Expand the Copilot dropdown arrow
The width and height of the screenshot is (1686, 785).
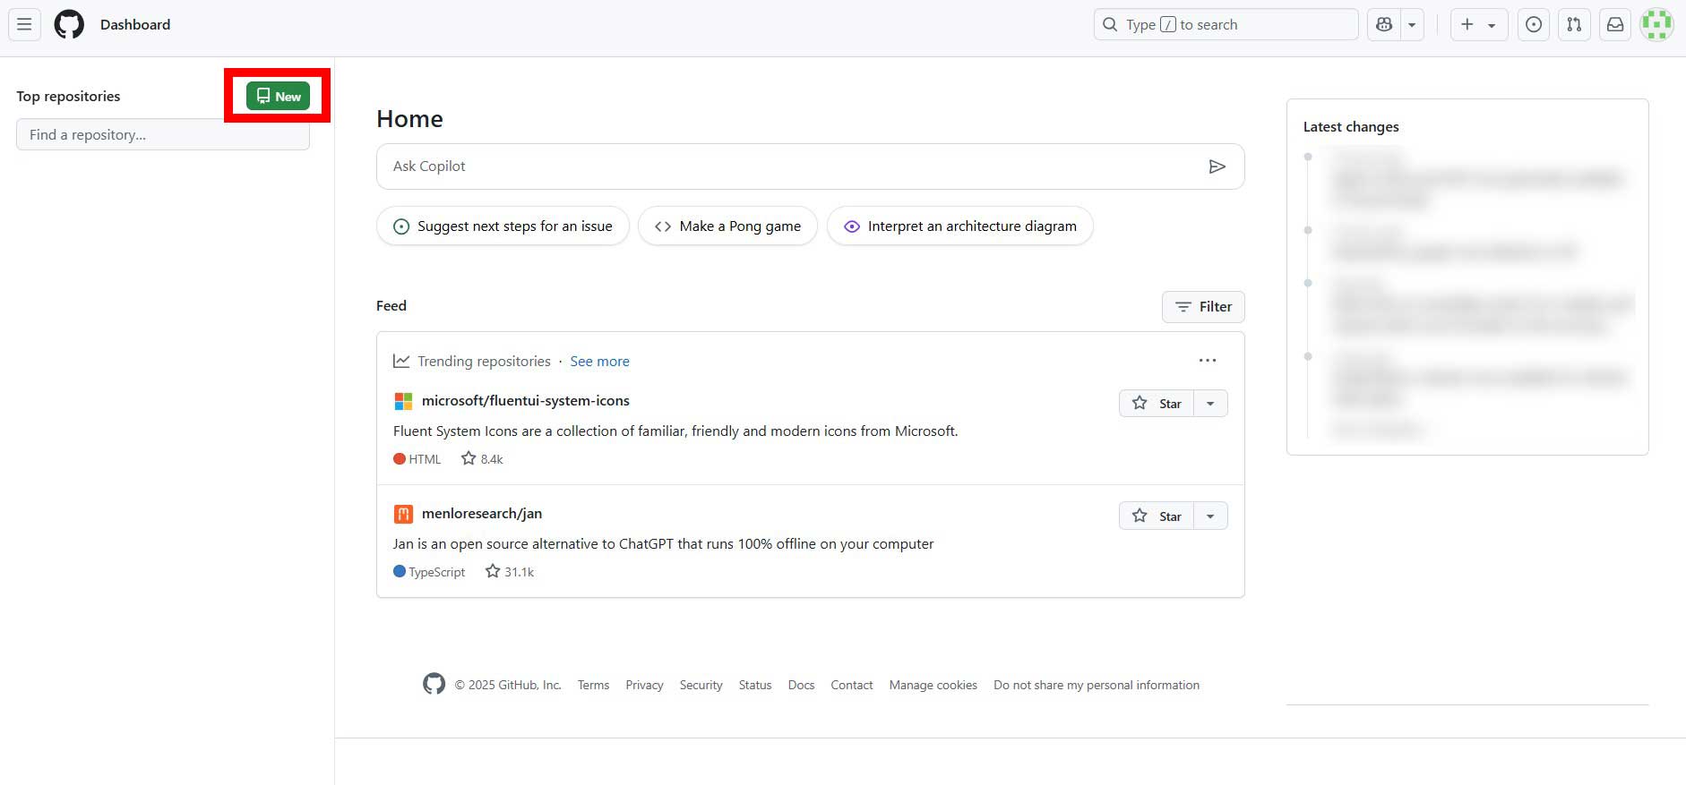click(x=1412, y=24)
